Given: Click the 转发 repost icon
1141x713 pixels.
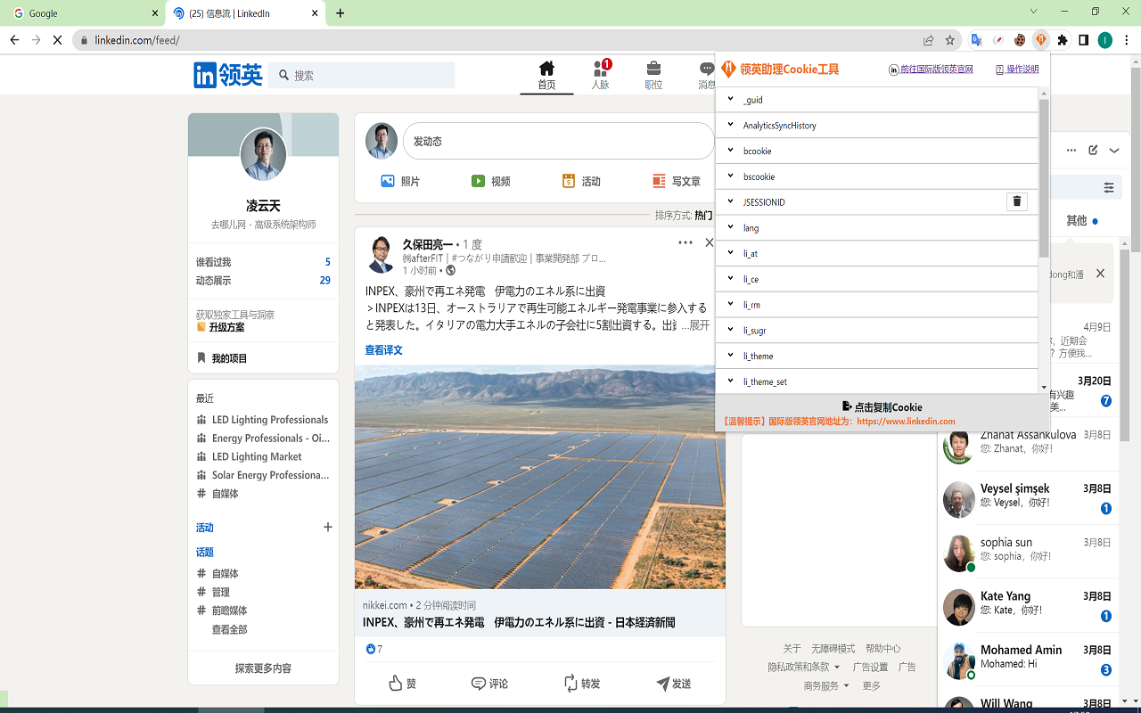Looking at the screenshot, I should (570, 684).
